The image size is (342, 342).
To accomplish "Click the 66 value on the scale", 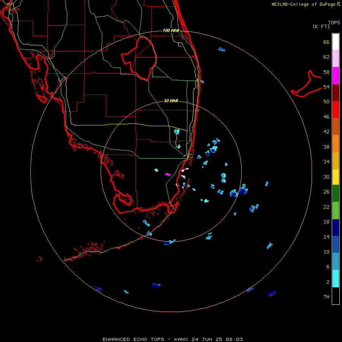I will pyautogui.click(x=326, y=42).
